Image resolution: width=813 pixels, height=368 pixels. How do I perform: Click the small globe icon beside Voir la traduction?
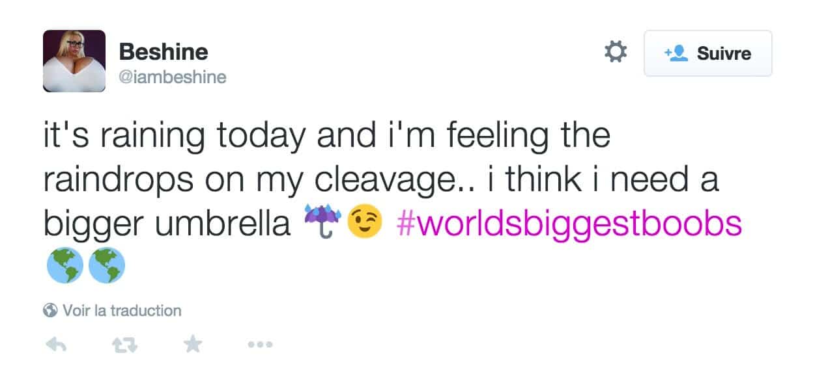point(50,311)
